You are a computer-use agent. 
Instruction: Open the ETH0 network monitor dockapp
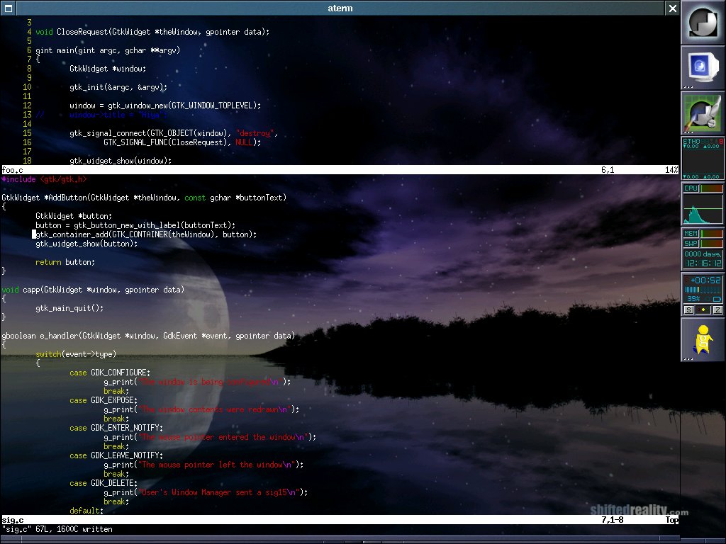[x=703, y=158]
